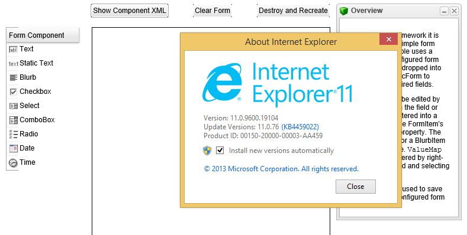
Task: Close the About Internet Explorer dialog
Action: pyautogui.click(x=388, y=39)
